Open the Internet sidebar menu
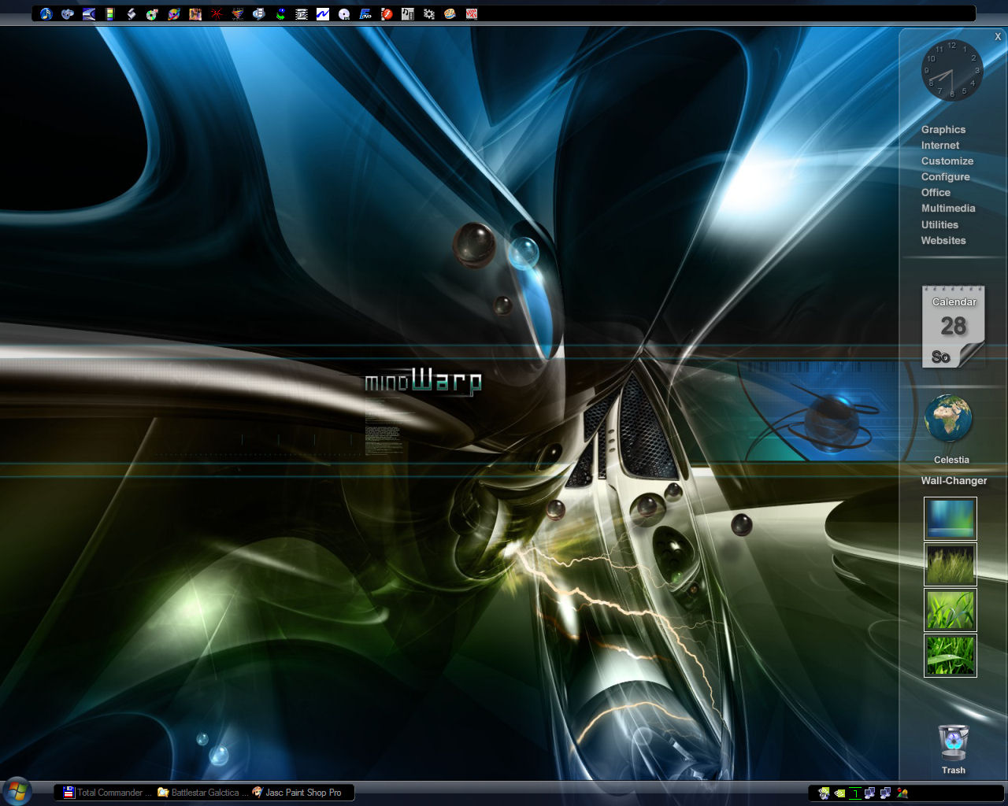Viewport: 1008px width, 806px height. 940,146
